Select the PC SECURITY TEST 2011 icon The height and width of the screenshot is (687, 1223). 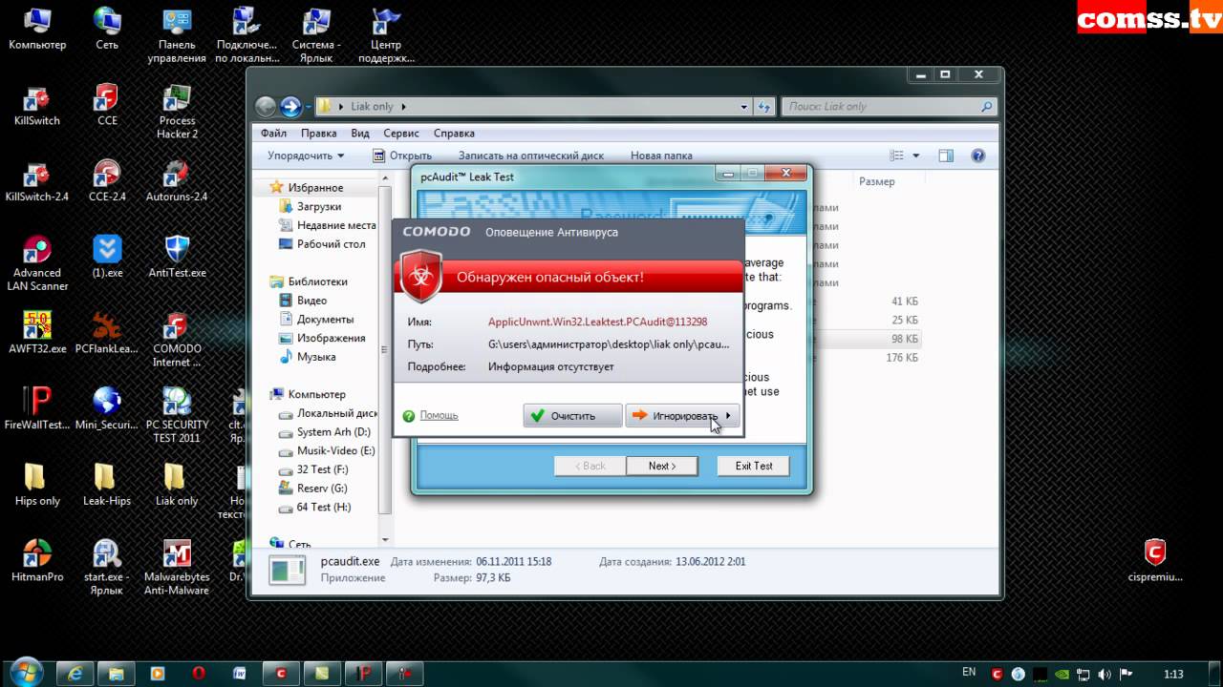[177, 416]
